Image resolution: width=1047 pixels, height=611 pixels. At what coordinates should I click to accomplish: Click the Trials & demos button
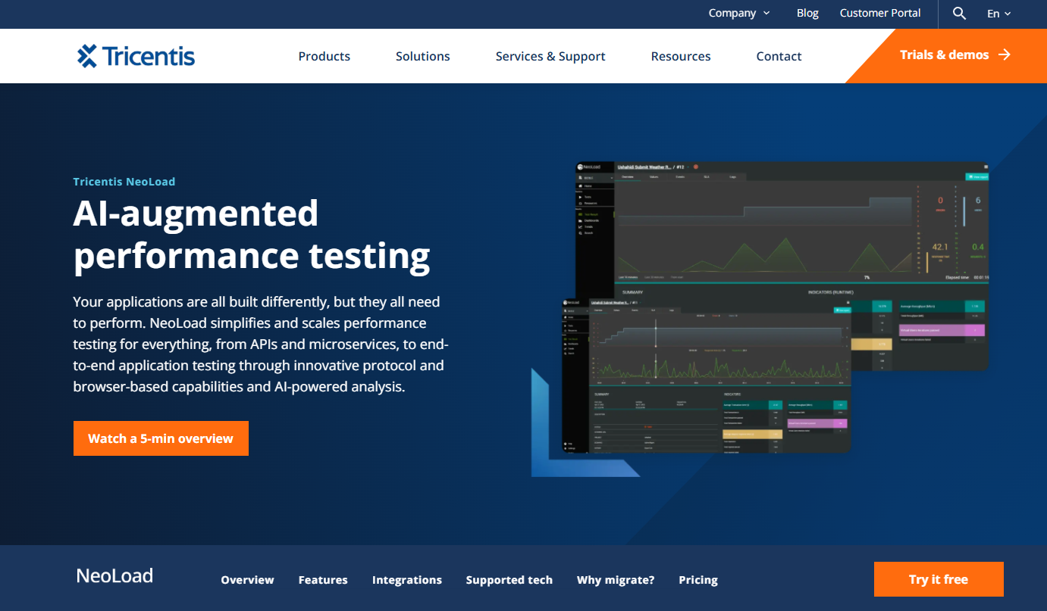coord(955,55)
